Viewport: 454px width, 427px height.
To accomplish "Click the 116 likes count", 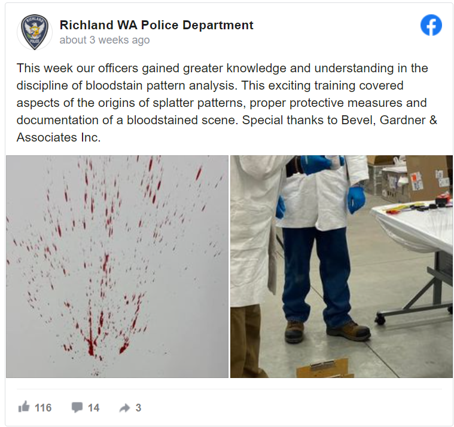I will (43, 408).
